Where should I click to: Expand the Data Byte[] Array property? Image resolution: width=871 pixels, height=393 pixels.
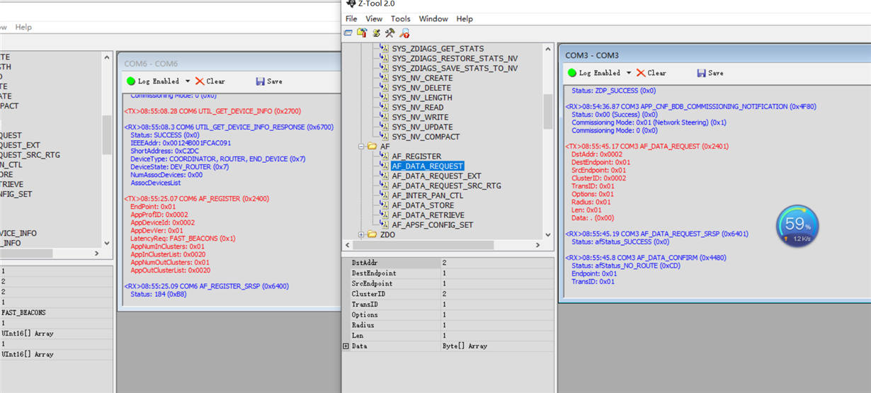346,346
